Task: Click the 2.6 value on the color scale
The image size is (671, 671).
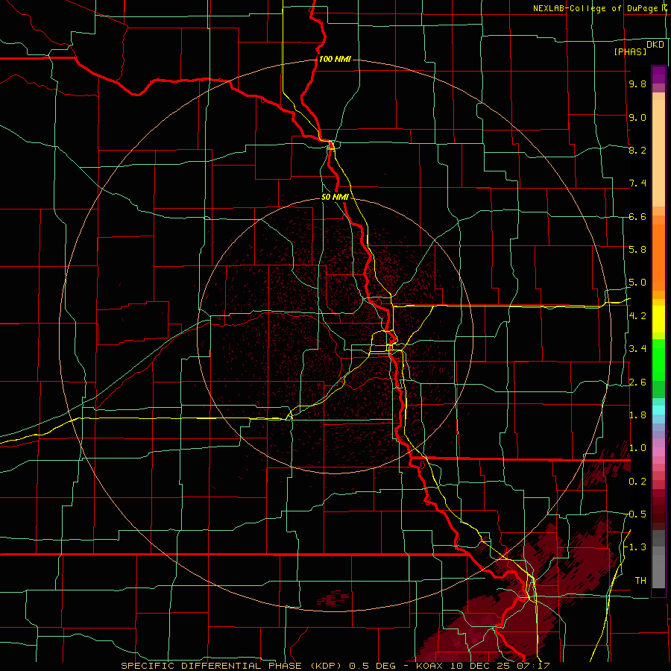Action: [x=637, y=382]
